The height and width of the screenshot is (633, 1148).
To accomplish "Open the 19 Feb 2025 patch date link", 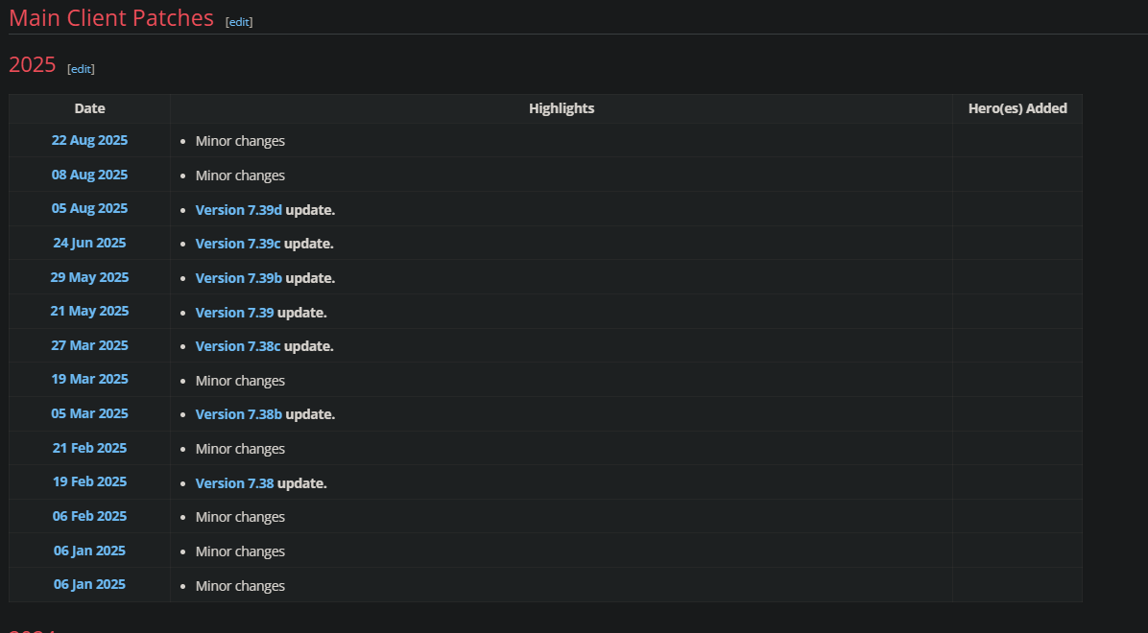I will point(89,481).
